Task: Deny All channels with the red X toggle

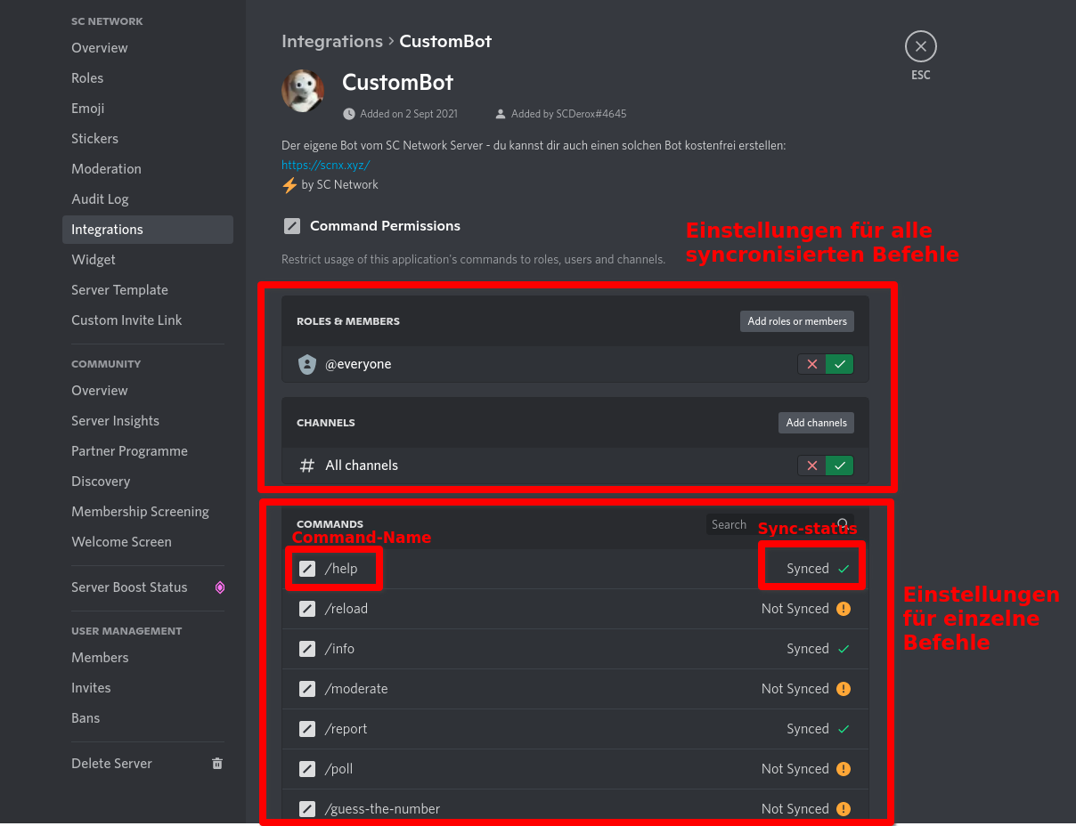Action: (x=811, y=466)
